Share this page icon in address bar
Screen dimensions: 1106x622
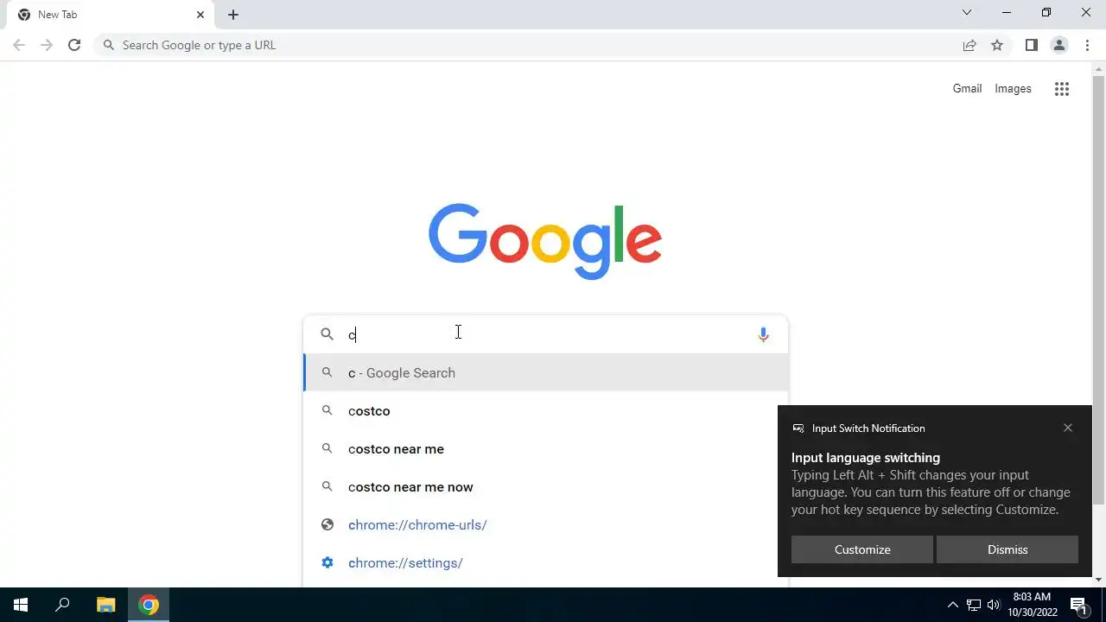(x=969, y=45)
